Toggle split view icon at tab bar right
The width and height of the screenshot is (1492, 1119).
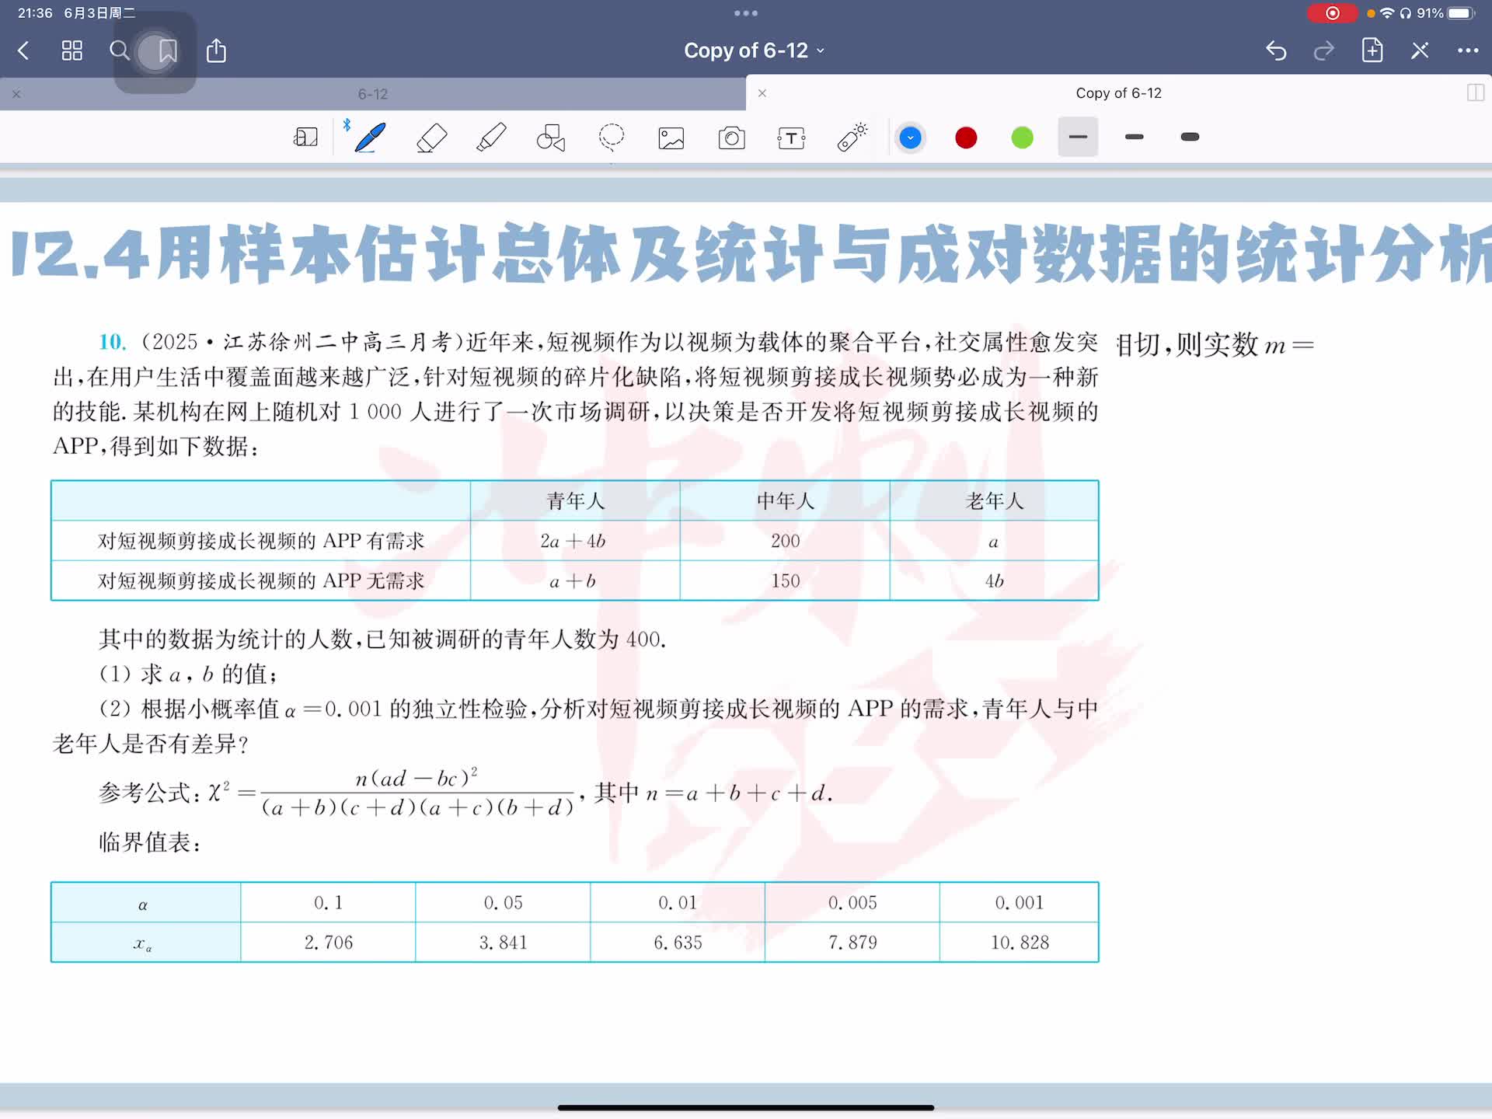pyautogui.click(x=1475, y=93)
